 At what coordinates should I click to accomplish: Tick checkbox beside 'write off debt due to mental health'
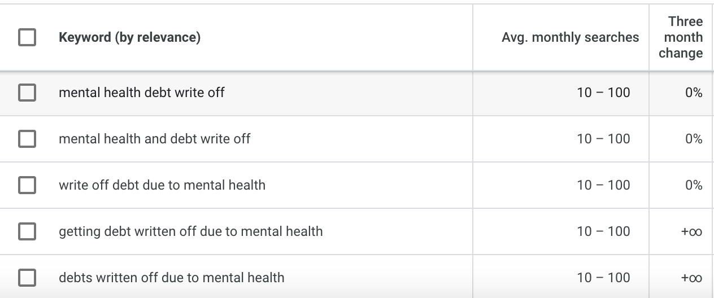(x=27, y=185)
